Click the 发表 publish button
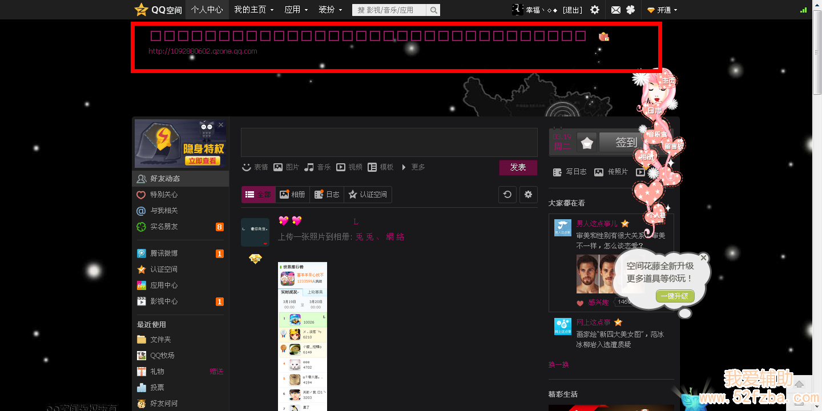The width and height of the screenshot is (822, 411). click(x=518, y=167)
